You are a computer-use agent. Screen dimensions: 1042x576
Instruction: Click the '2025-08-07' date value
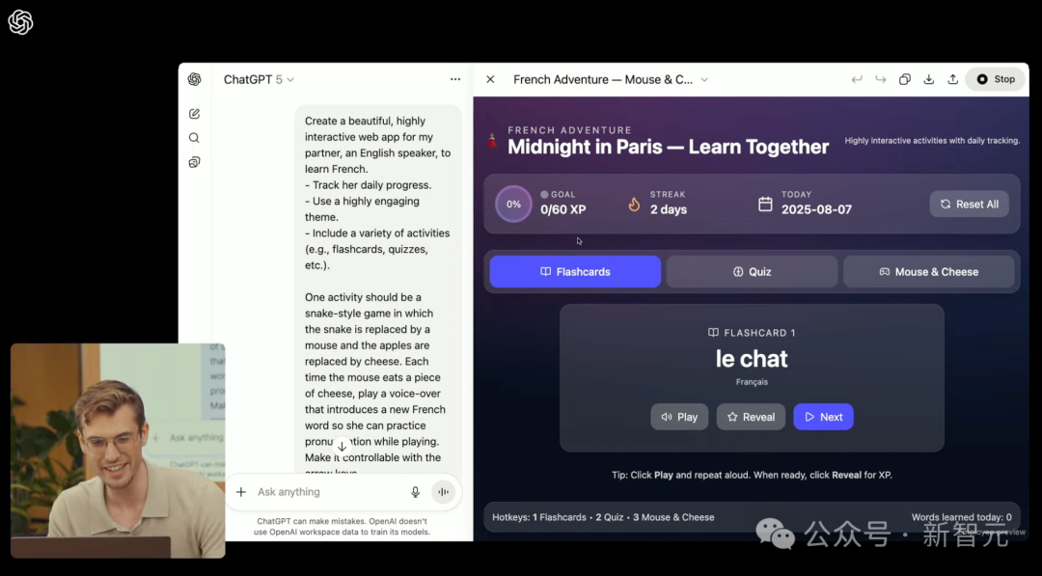click(816, 209)
